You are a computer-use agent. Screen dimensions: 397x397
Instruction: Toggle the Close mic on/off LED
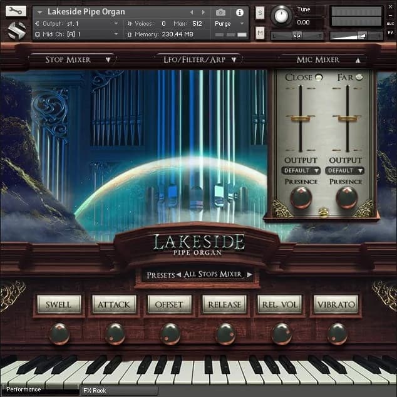point(319,77)
